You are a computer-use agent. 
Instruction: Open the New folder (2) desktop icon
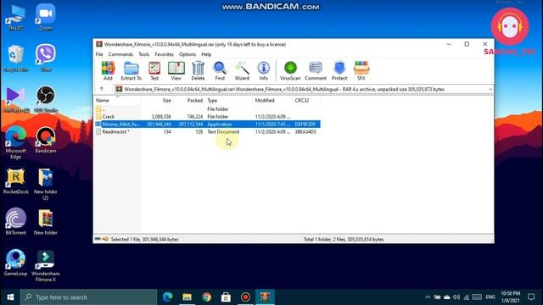pos(45,185)
